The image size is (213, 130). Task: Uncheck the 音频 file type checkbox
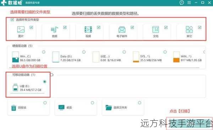65,27
